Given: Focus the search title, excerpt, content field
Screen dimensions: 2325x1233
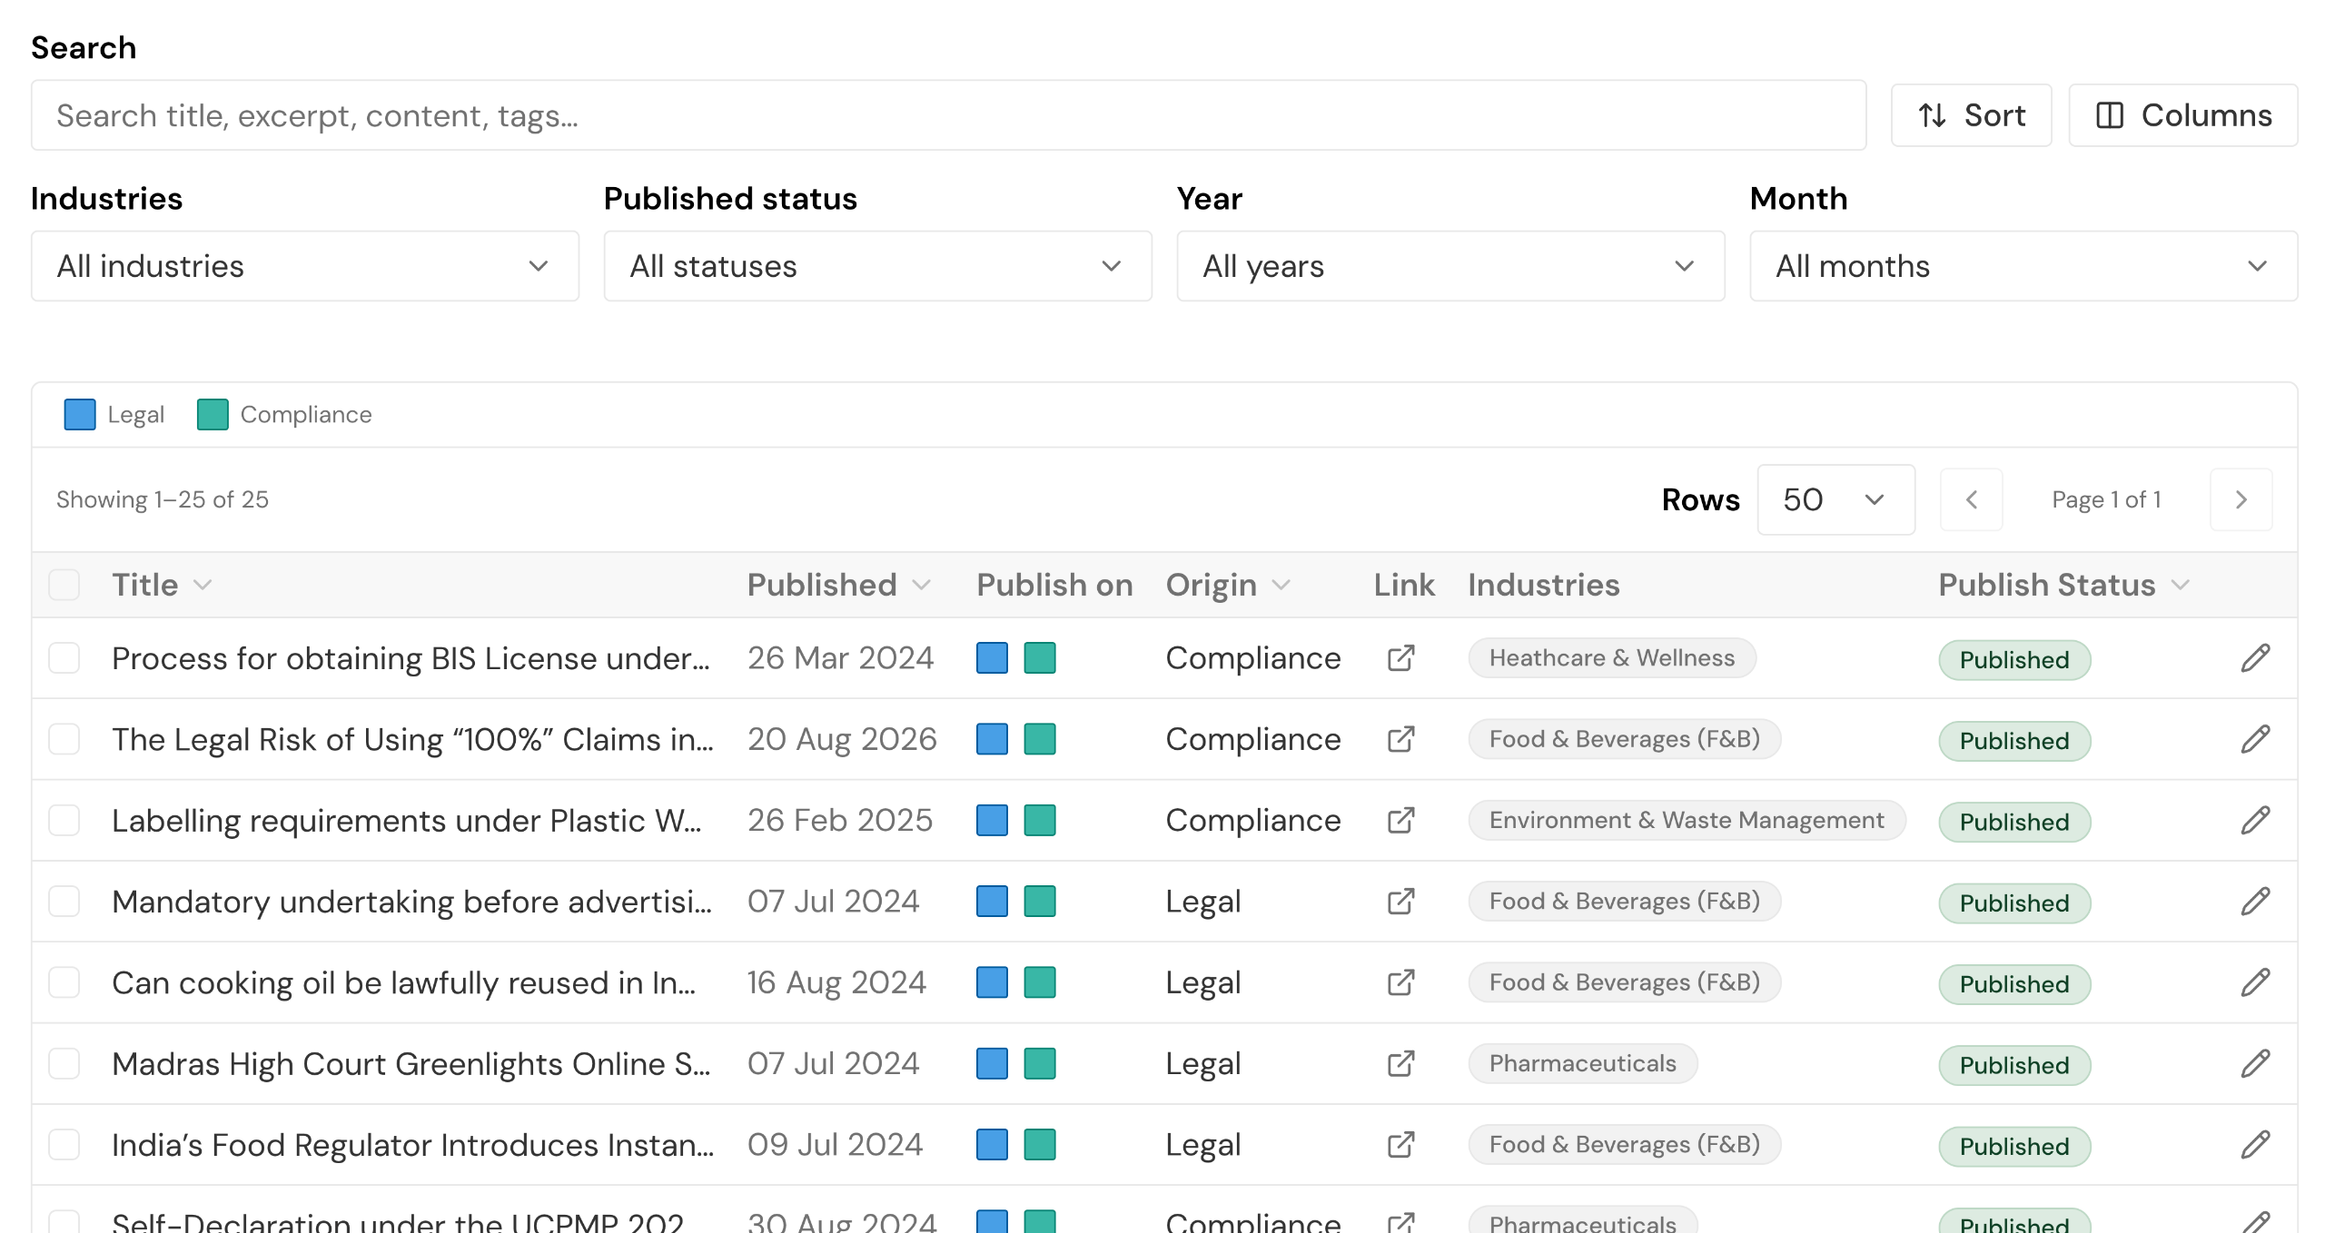Looking at the screenshot, I should (x=949, y=115).
